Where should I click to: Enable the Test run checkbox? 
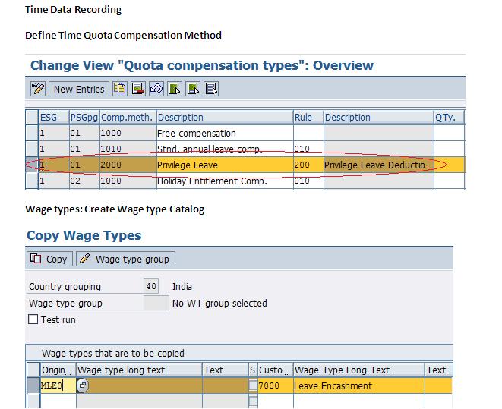[33, 319]
